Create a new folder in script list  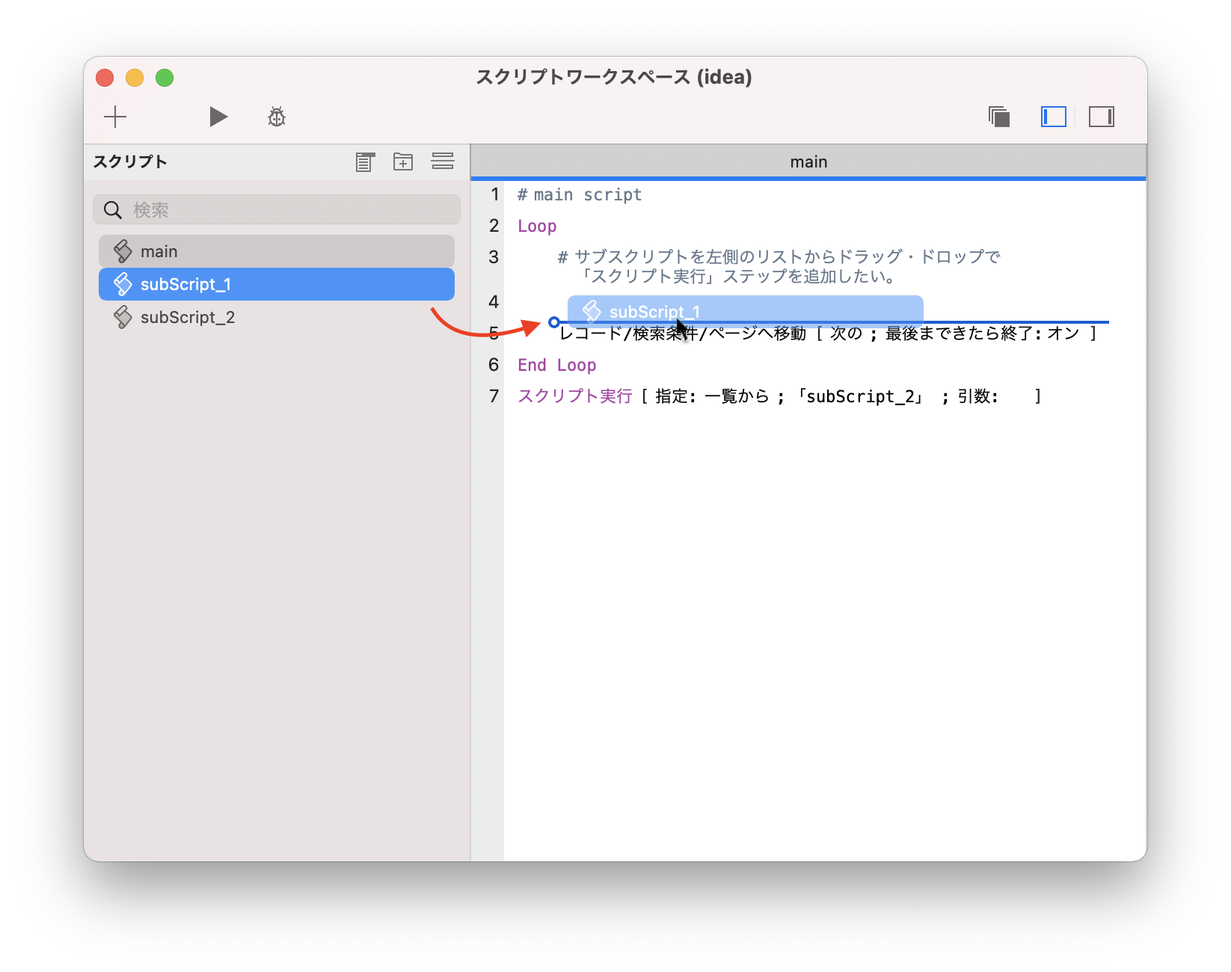coord(403,162)
